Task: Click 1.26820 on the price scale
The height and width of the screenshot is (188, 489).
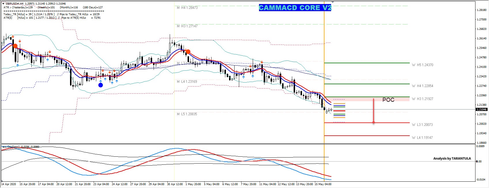Action: click(x=482, y=29)
